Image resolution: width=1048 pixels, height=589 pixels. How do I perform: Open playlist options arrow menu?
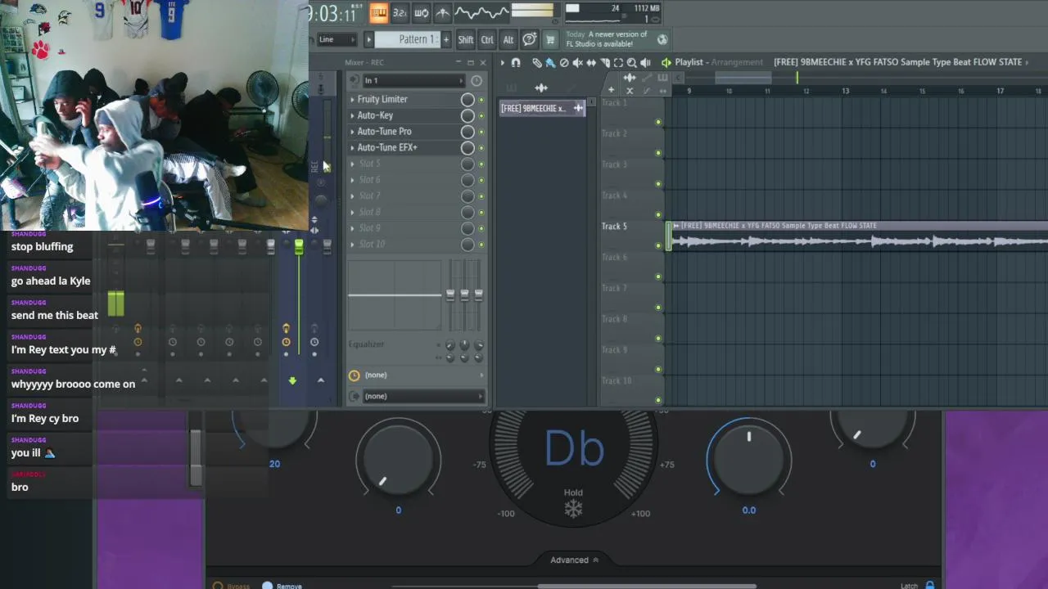click(x=503, y=62)
